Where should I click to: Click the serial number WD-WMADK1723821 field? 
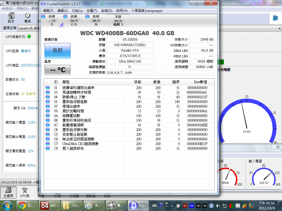point(130,45)
